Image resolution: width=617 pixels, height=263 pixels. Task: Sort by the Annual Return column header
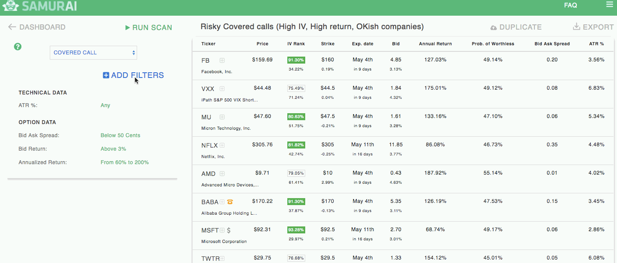pyautogui.click(x=435, y=44)
